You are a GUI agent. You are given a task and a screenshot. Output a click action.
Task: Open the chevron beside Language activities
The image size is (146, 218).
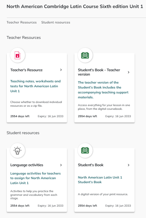tap(61, 165)
